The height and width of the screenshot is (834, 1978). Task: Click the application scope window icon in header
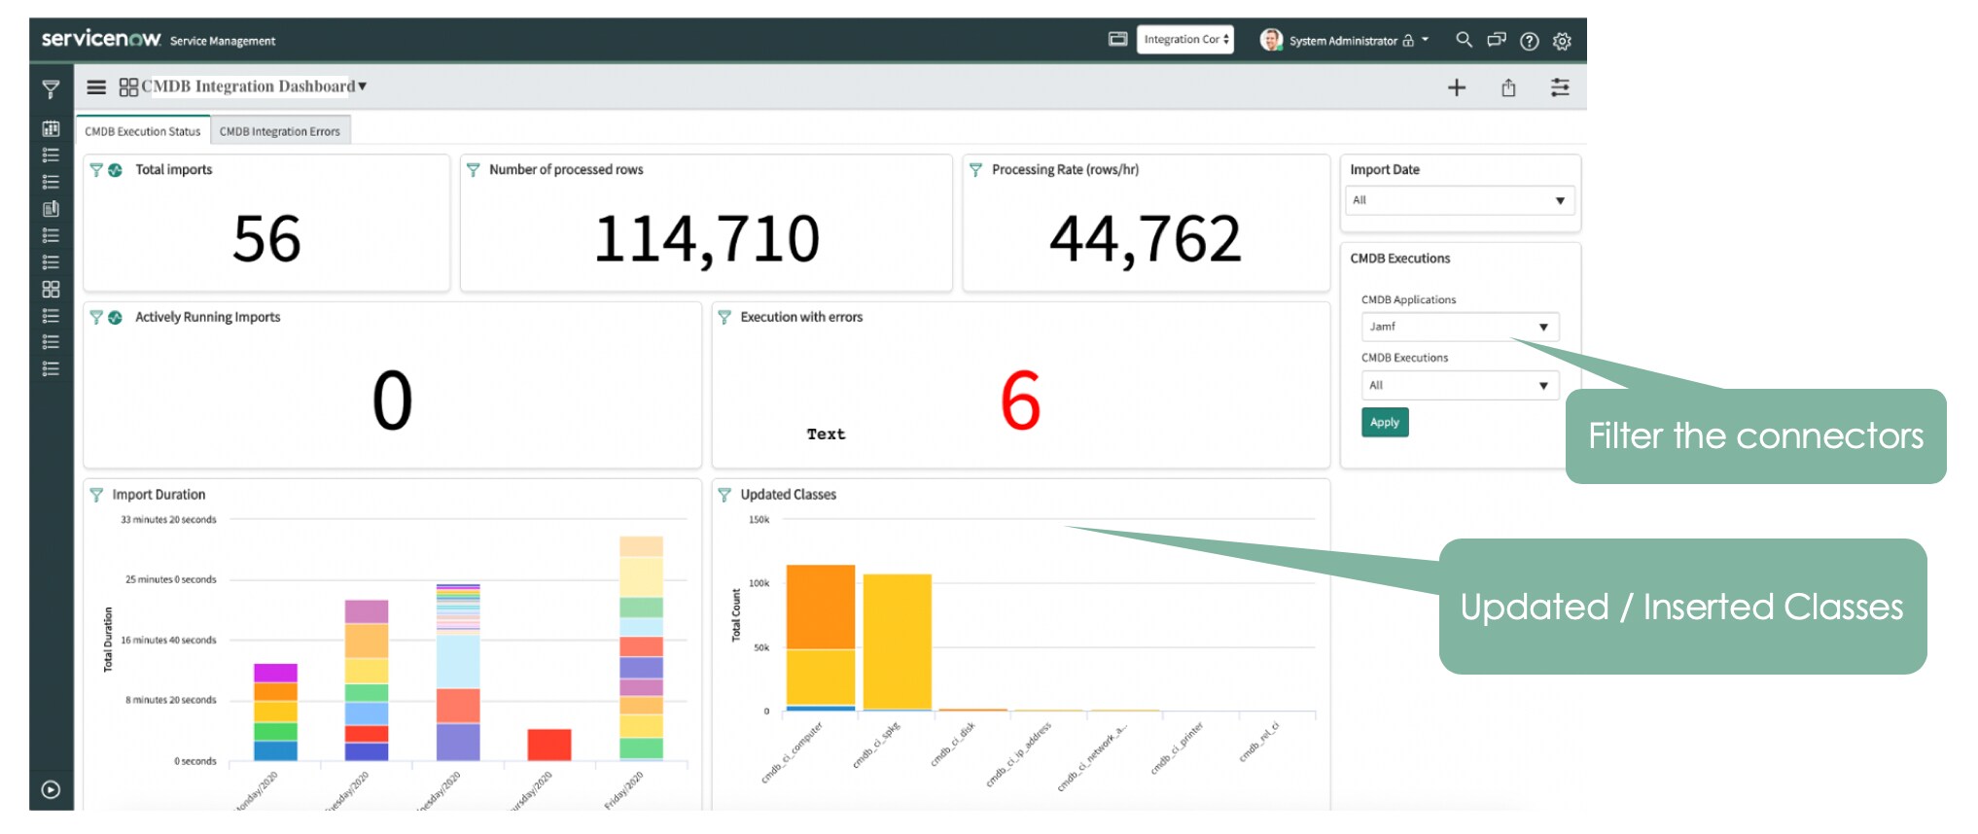pyautogui.click(x=1117, y=39)
